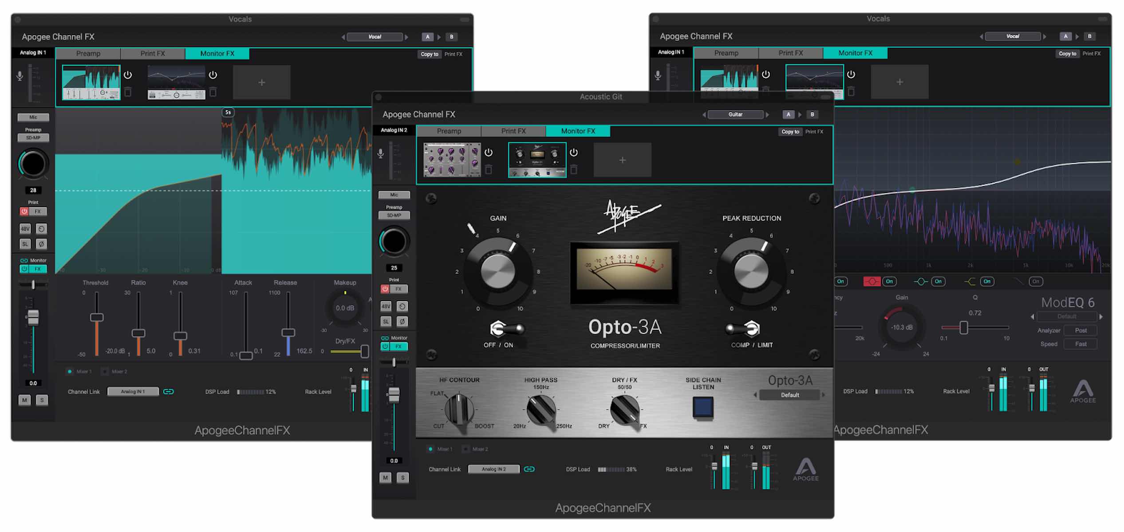This screenshot has width=1124, height=532.
Task: Select Mixer 1 radio in Acoustic Git window
Action: click(x=430, y=449)
